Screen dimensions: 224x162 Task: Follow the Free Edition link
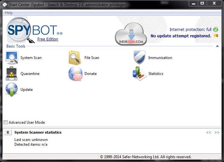(48, 39)
